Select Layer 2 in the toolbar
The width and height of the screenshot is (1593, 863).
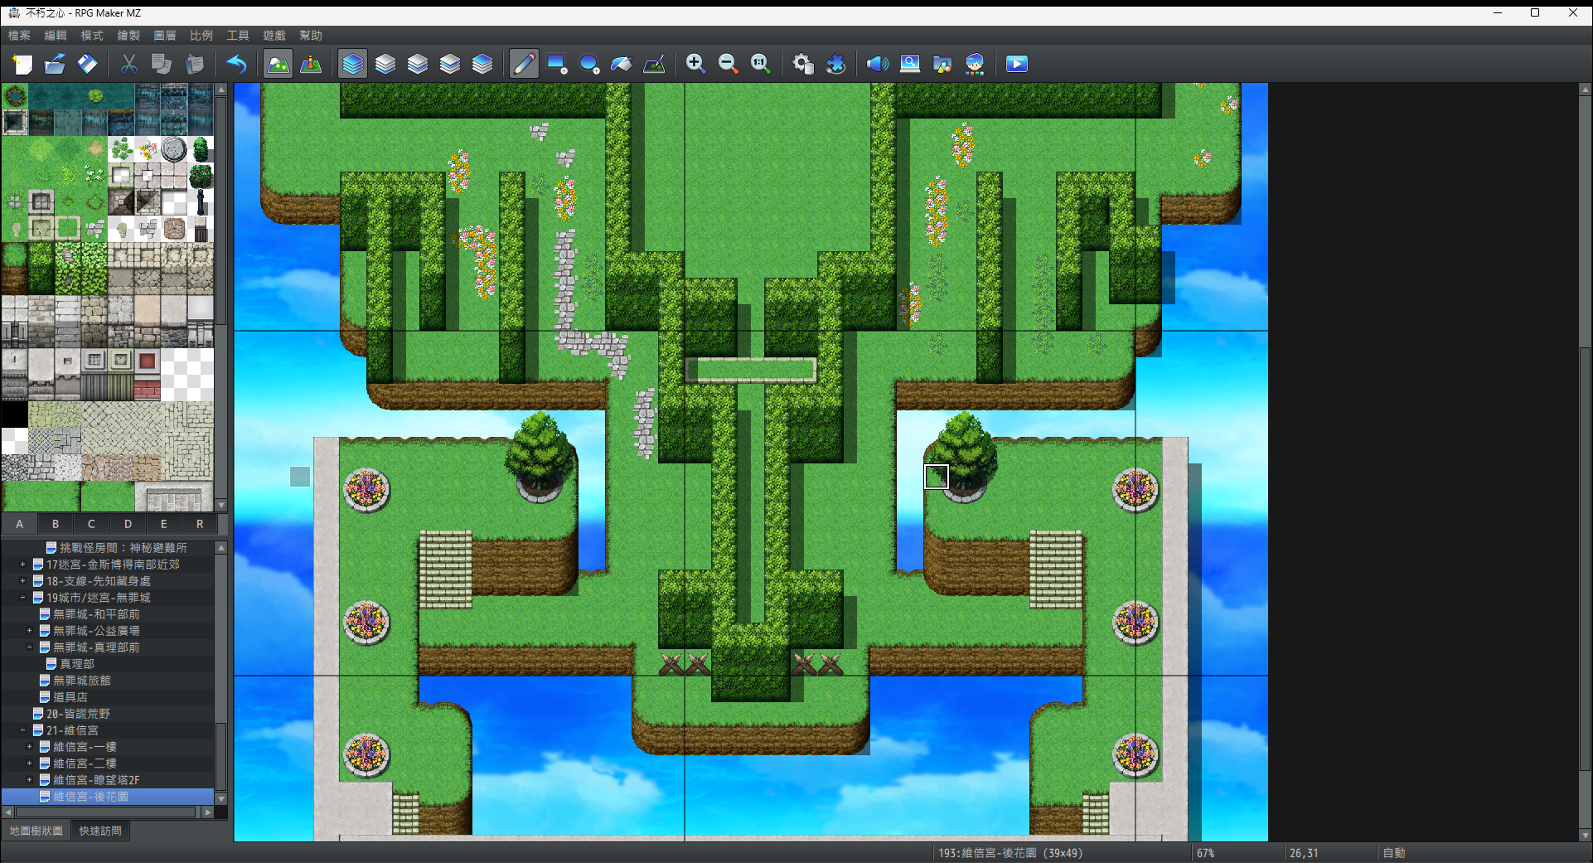point(418,64)
